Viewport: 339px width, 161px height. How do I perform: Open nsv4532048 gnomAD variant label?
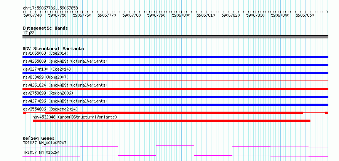75,117
